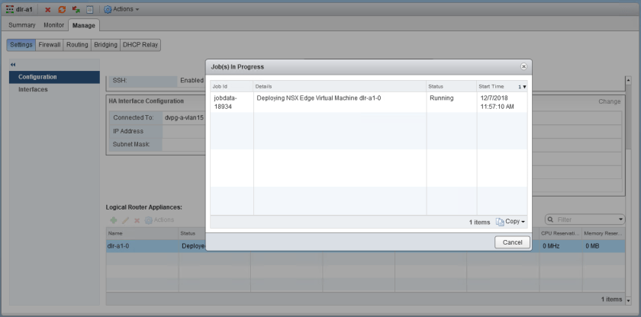Switch to the Monitor tab

[x=53, y=25]
